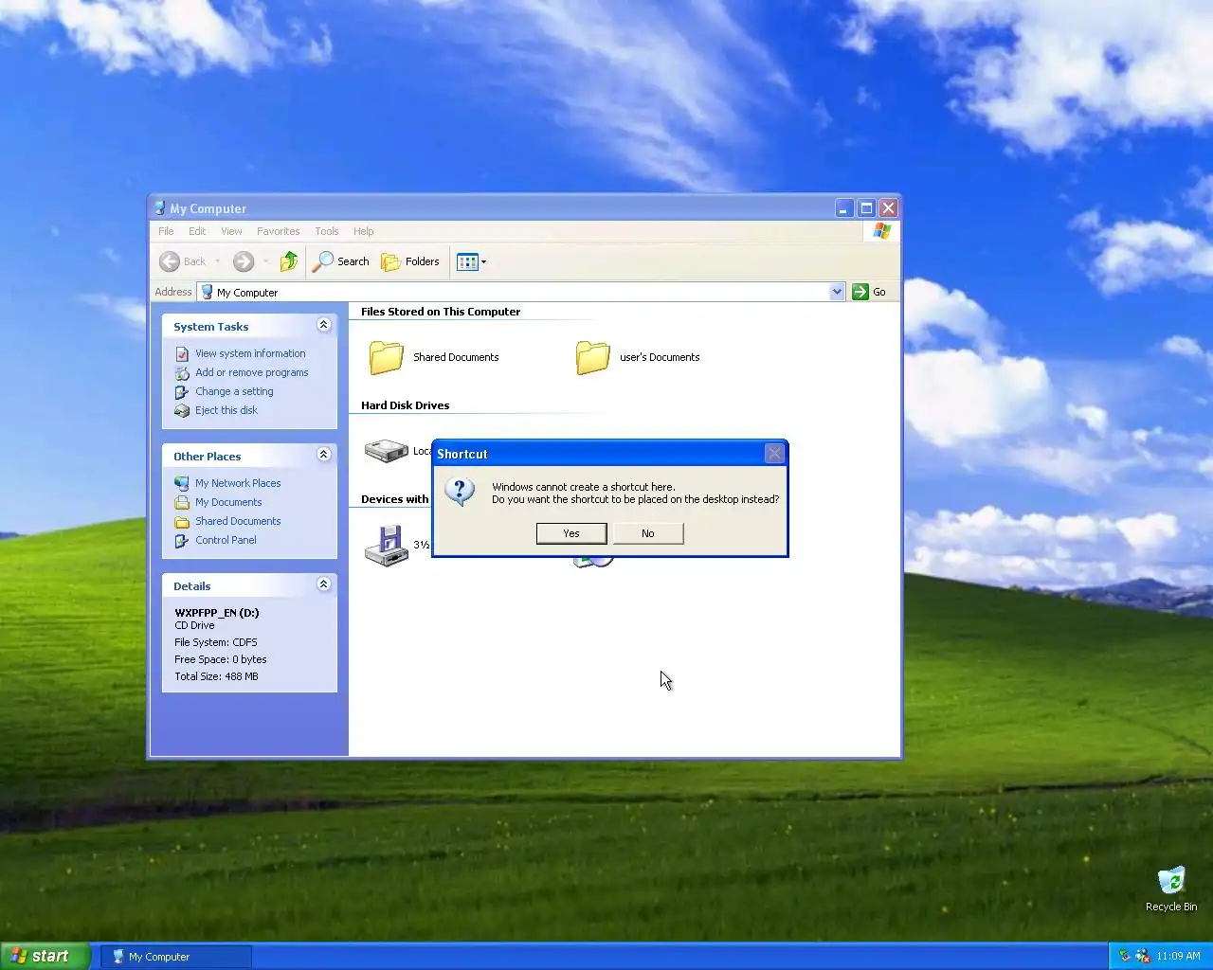Click the first system tray icon

(1125, 956)
